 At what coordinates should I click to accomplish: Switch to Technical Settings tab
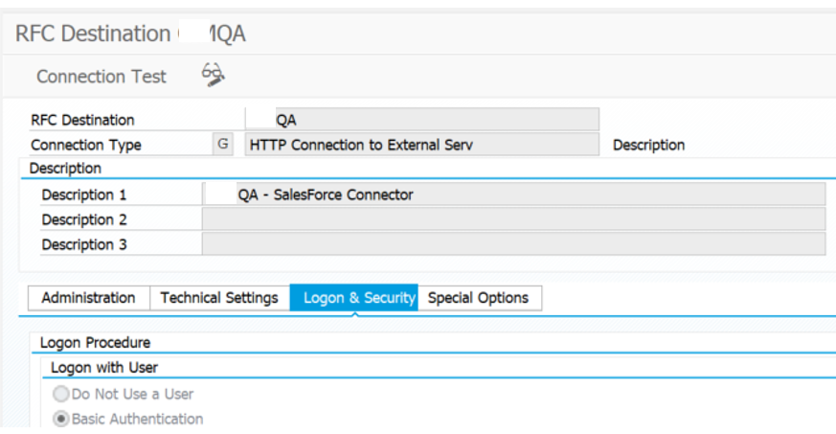pyautogui.click(x=219, y=298)
